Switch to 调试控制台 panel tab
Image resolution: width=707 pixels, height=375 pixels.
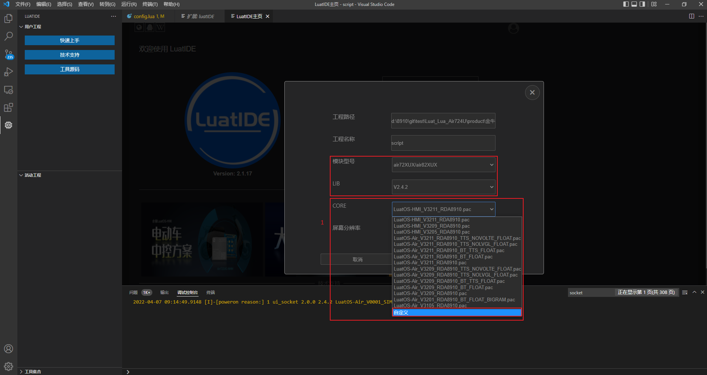187,292
